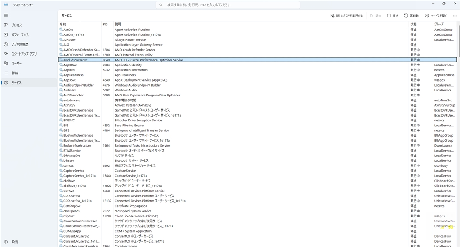Select the ConsentUxUserSvc service name

coord(76,236)
